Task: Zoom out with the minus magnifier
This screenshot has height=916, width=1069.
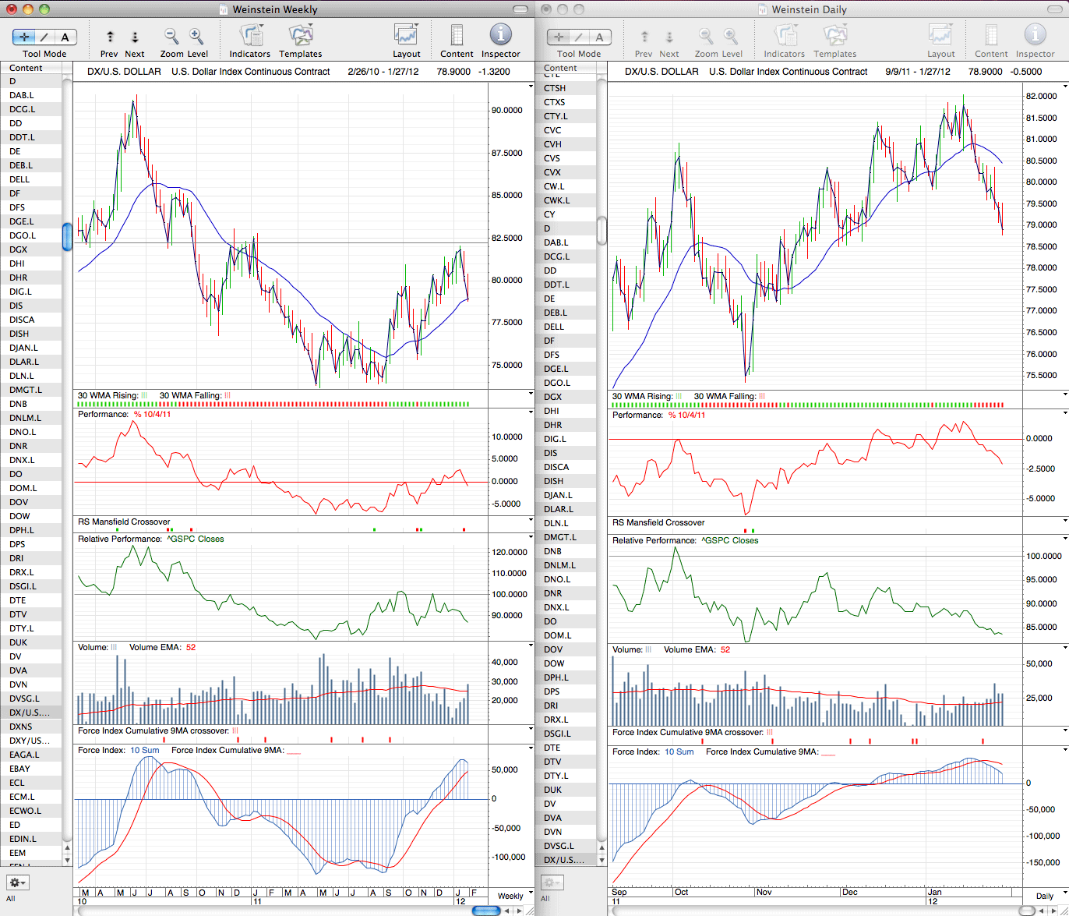Action: tap(171, 37)
